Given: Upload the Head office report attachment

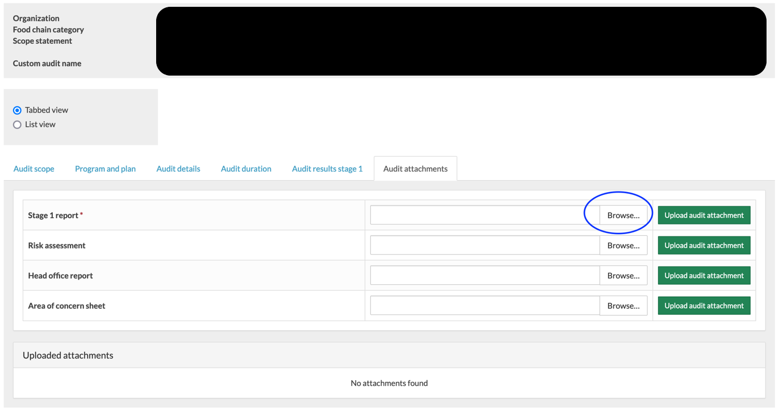Looking at the screenshot, I should tap(704, 276).
